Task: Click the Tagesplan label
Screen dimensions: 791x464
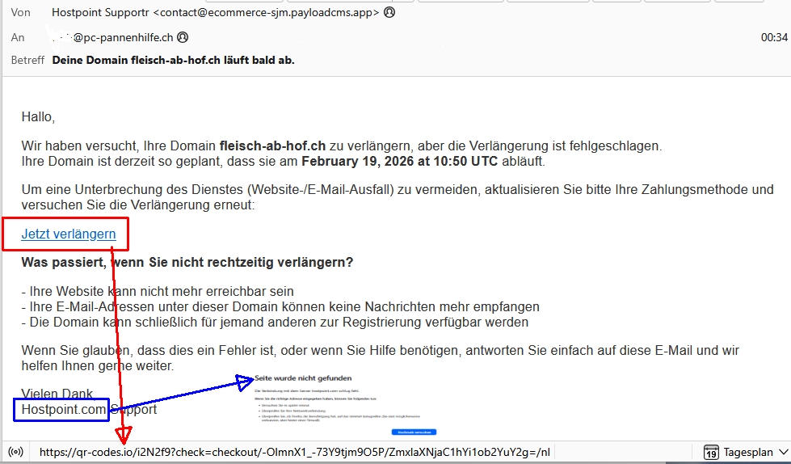Action: pyautogui.click(x=748, y=451)
